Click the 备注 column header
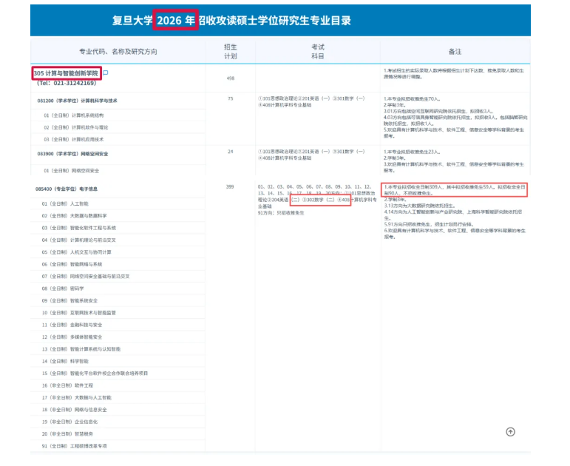The height and width of the screenshot is (466, 570). pos(455,52)
